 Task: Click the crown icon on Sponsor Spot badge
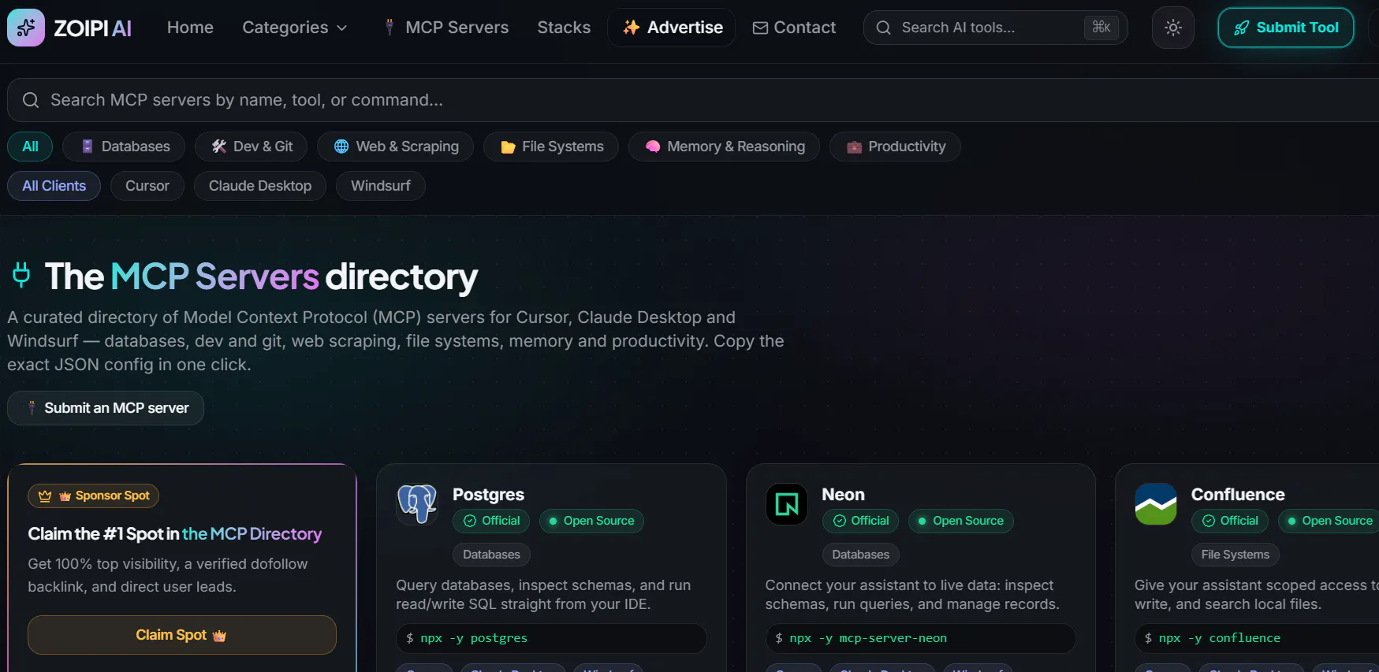click(45, 496)
